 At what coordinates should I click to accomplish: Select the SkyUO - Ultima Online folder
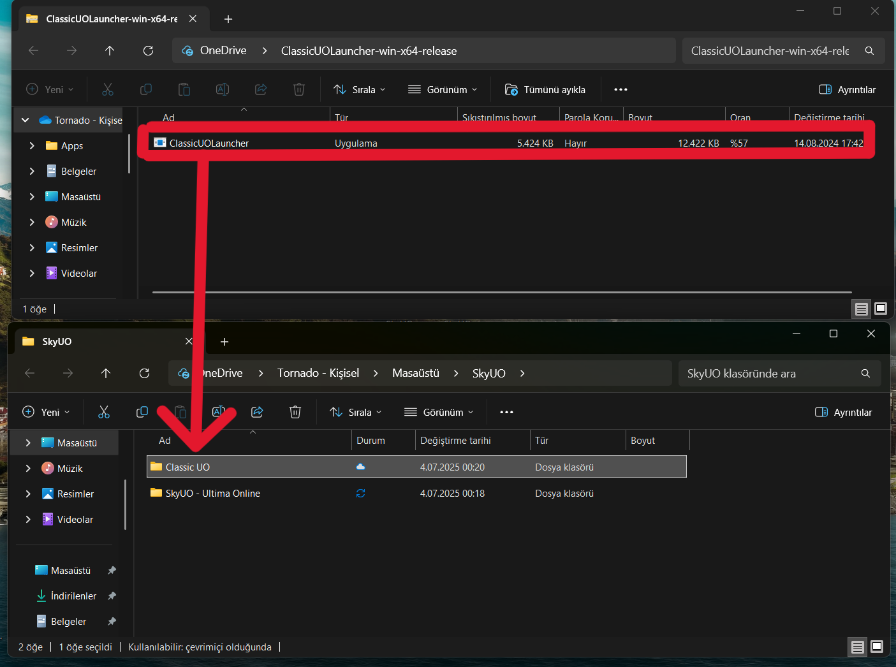coord(212,493)
